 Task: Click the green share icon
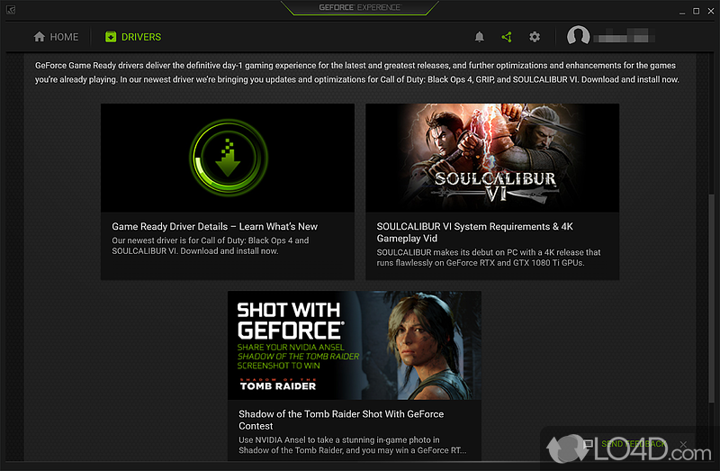pos(507,37)
